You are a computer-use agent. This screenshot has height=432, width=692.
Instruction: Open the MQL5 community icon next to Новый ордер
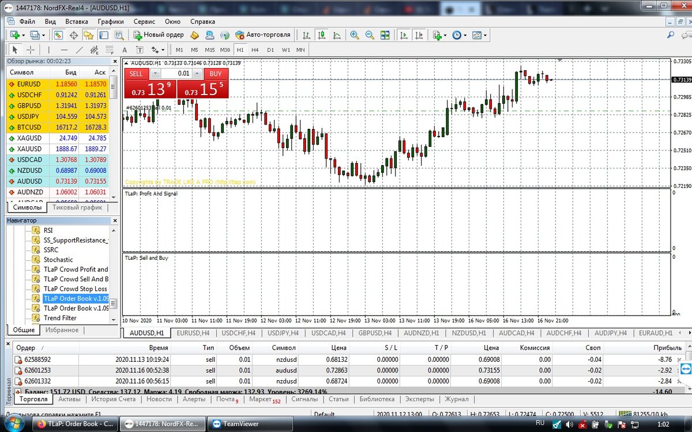point(210,35)
